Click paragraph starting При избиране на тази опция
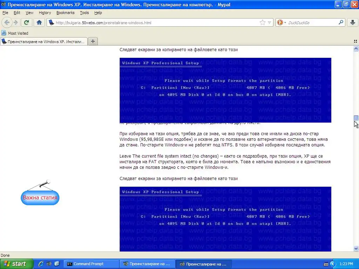Image resolution: width=359 pixels, height=269 pixels. (x=224, y=139)
